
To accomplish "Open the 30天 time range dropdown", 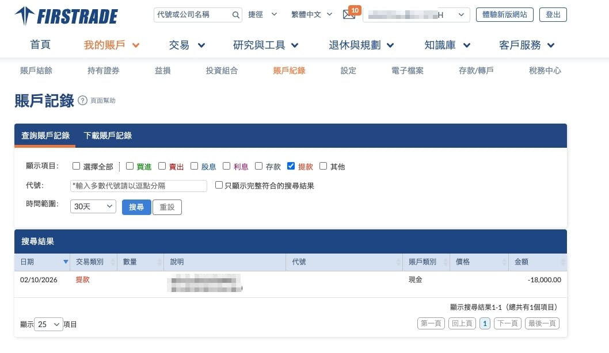I will pyautogui.click(x=93, y=207).
